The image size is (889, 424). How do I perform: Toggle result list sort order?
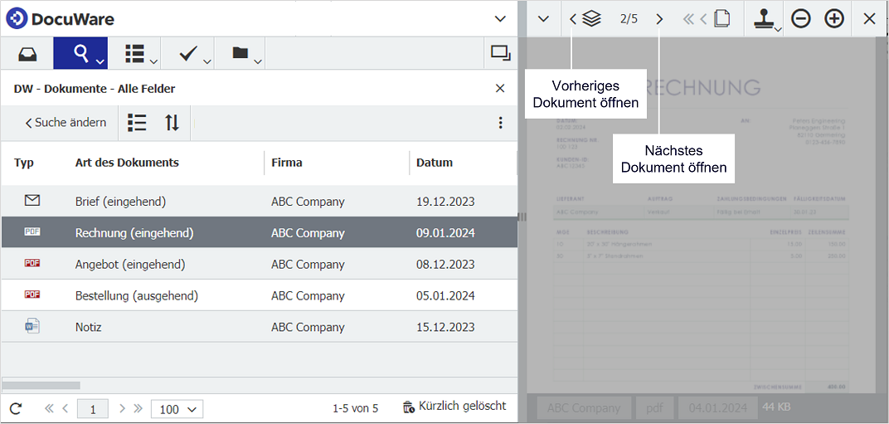coord(172,123)
